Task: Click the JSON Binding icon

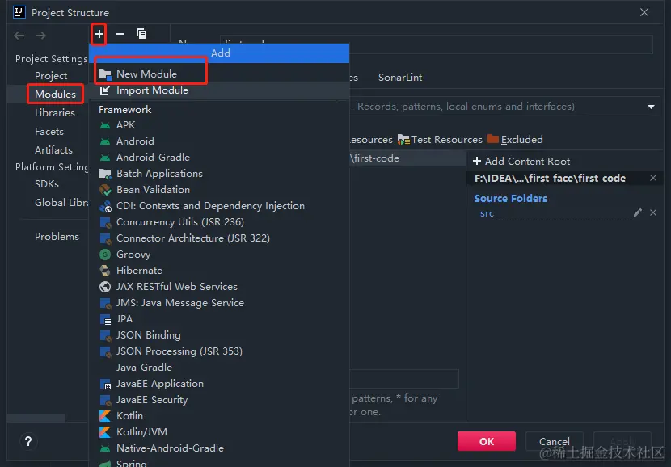Action: click(x=105, y=336)
